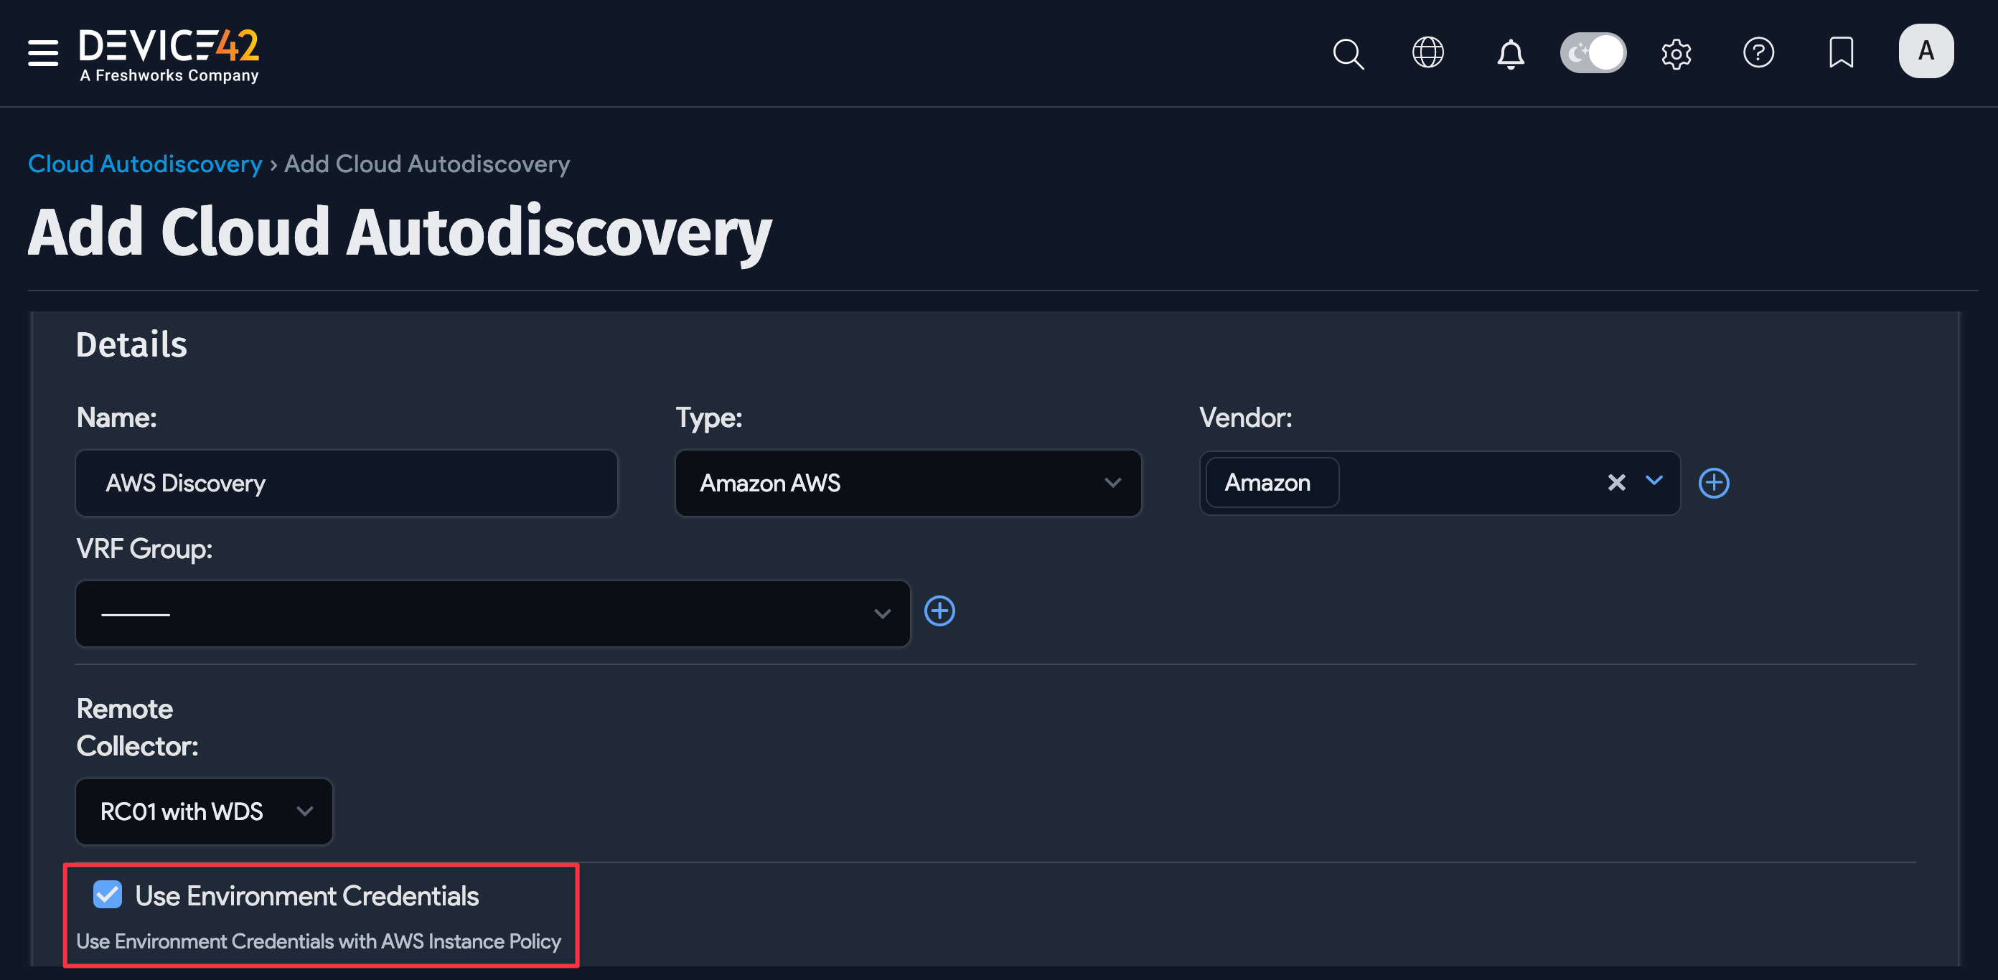
Task: Add new VRF Group with plus icon
Action: [x=939, y=611]
